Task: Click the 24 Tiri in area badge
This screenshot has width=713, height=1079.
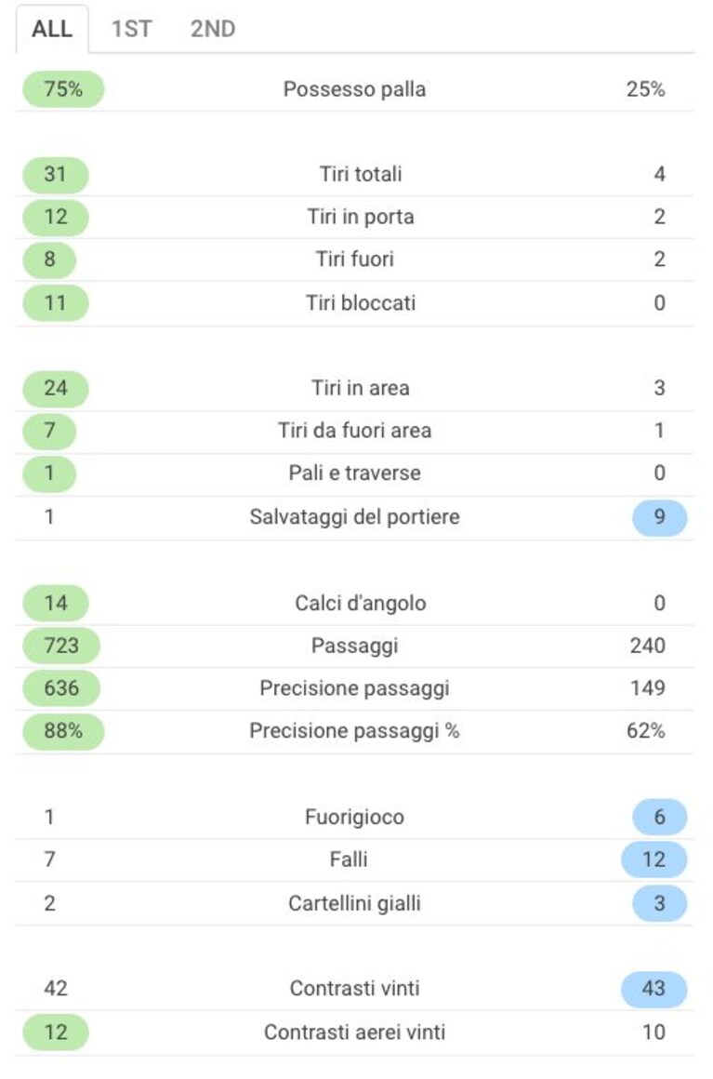Action: click(x=56, y=389)
